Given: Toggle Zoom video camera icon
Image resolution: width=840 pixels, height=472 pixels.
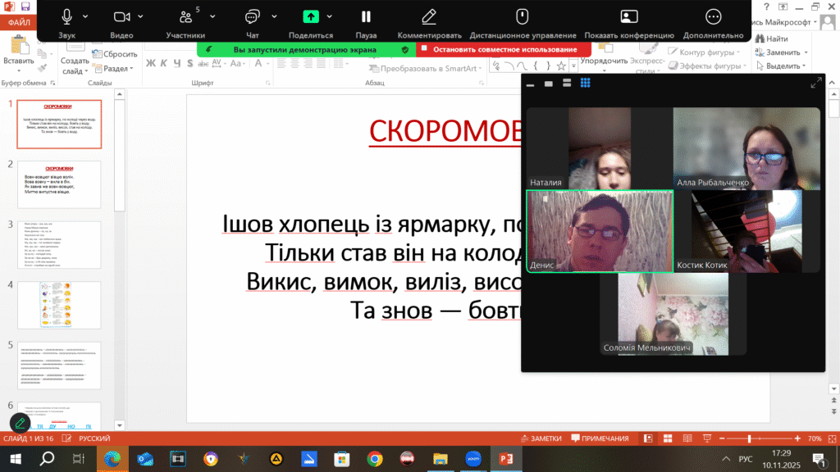Looking at the screenshot, I should pos(121,17).
